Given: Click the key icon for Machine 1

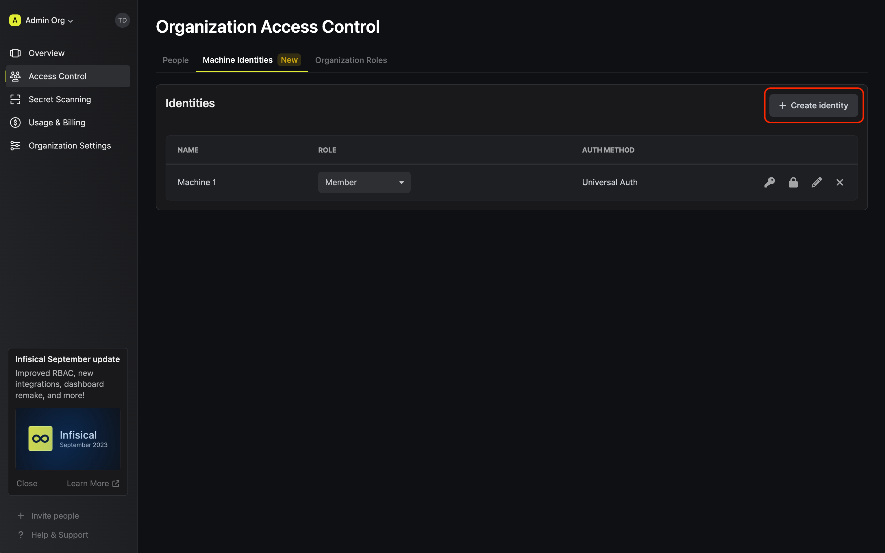Looking at the screenshot, I should click(769, 182).
